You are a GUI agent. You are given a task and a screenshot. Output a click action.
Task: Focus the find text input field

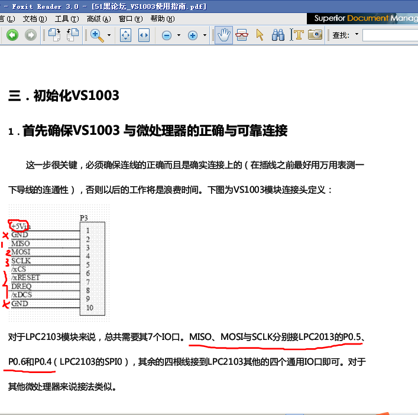(x=390, y=35)
